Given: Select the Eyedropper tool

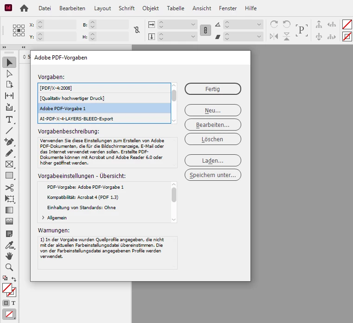Looking at the screenshot, I should tap(9, 245).
